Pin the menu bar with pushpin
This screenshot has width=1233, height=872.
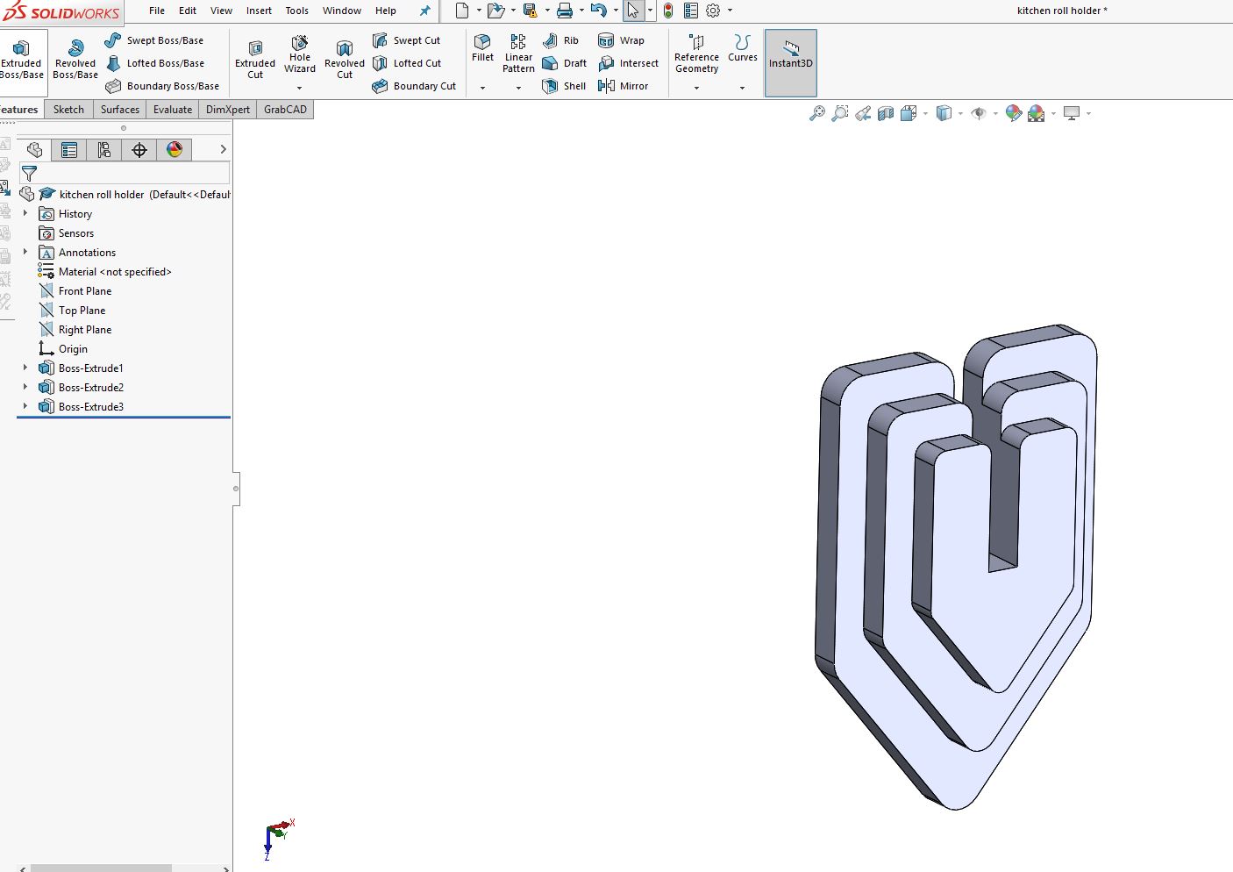click(x=424, y=11)
